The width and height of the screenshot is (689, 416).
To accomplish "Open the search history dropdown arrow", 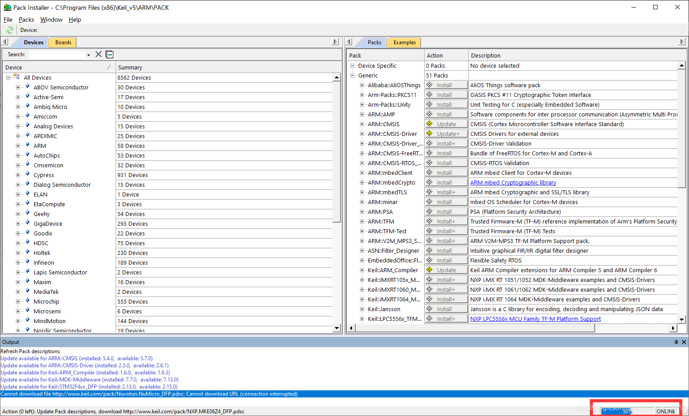I will coord(89,55).
